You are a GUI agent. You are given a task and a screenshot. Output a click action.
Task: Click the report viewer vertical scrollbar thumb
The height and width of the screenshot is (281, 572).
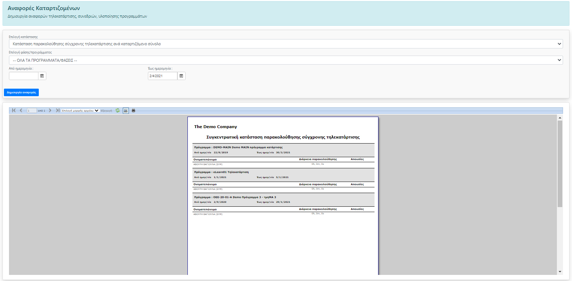[560, 164]
